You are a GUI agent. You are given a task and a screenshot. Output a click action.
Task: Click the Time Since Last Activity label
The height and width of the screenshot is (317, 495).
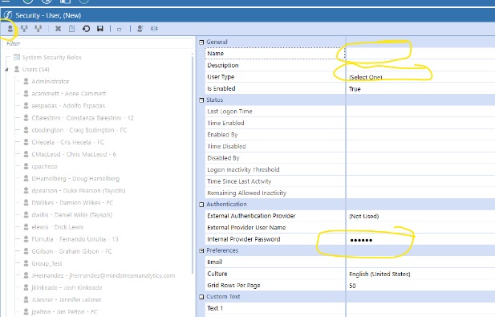[239, 181]
